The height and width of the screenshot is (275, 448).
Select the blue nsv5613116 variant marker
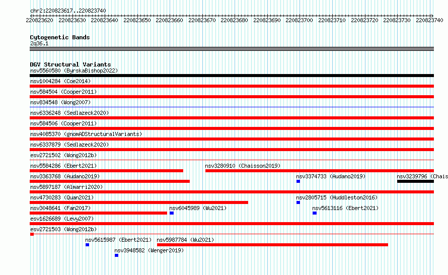tap(315, 213)
